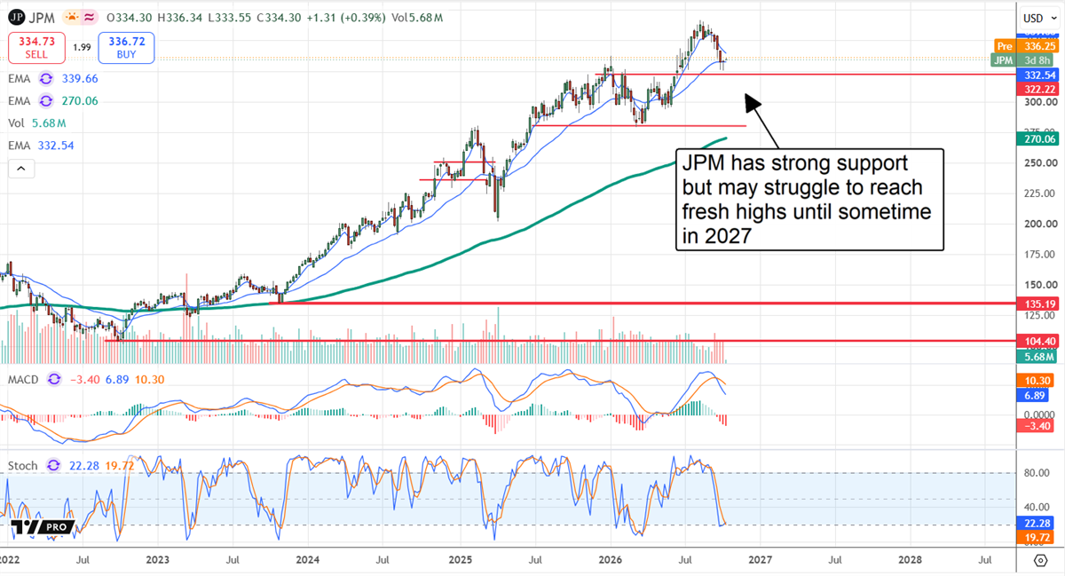Click the 80.00 Stoch scale value

(1037, 473)
